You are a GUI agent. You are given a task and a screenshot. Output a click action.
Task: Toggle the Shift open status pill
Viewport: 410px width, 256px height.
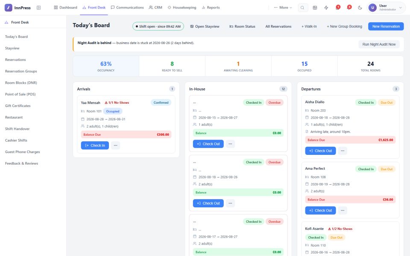tap(158, 26)
